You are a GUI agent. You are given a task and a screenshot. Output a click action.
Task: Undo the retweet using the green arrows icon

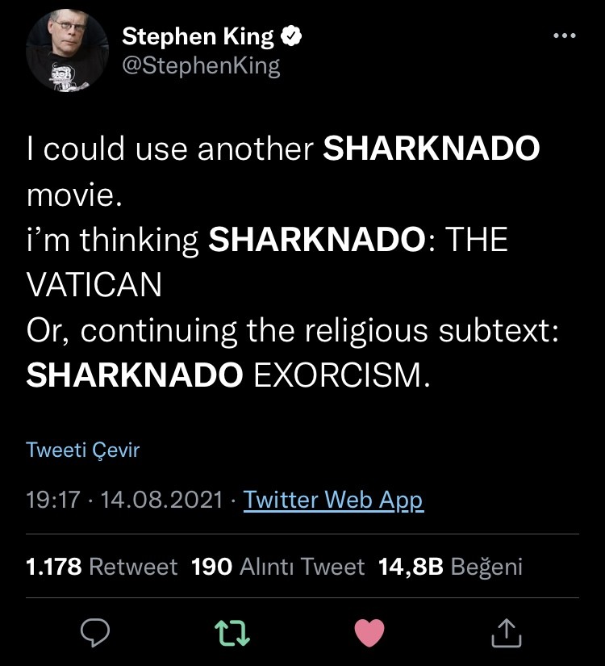click(x=232, y=632)
